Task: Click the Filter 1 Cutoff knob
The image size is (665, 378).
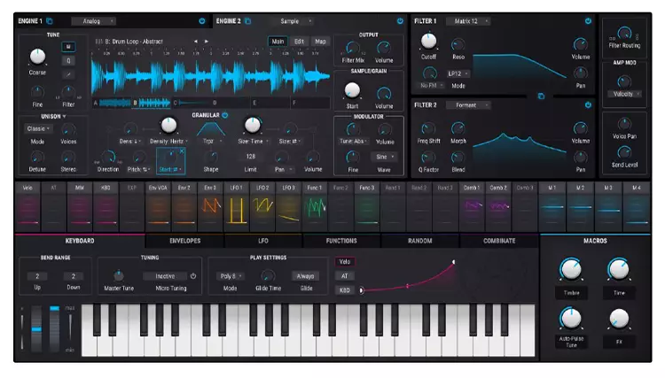Action: pyautogui.click(x=428, y=41)
